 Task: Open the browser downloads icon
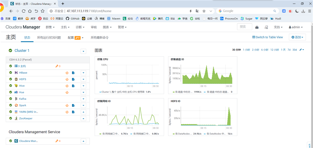click(x=303, y=11)
